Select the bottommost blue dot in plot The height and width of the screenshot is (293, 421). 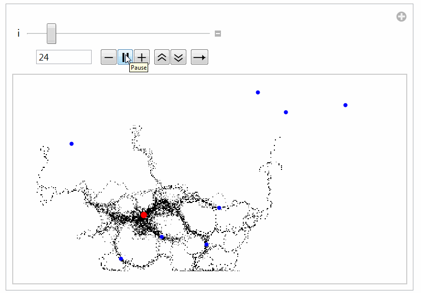(x=121, y=259)
